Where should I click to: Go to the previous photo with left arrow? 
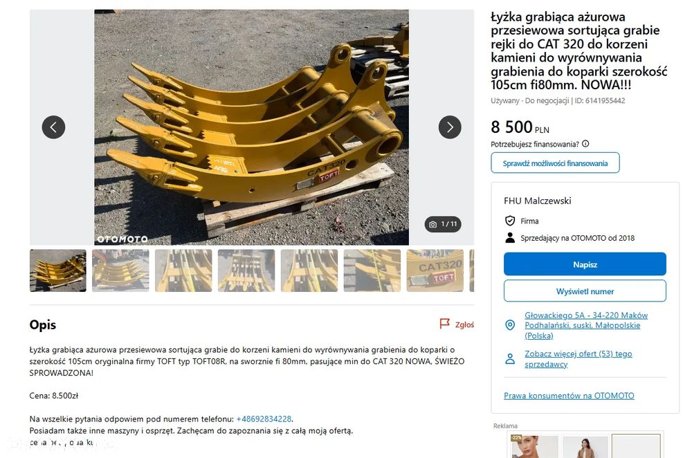coord(53,127)
